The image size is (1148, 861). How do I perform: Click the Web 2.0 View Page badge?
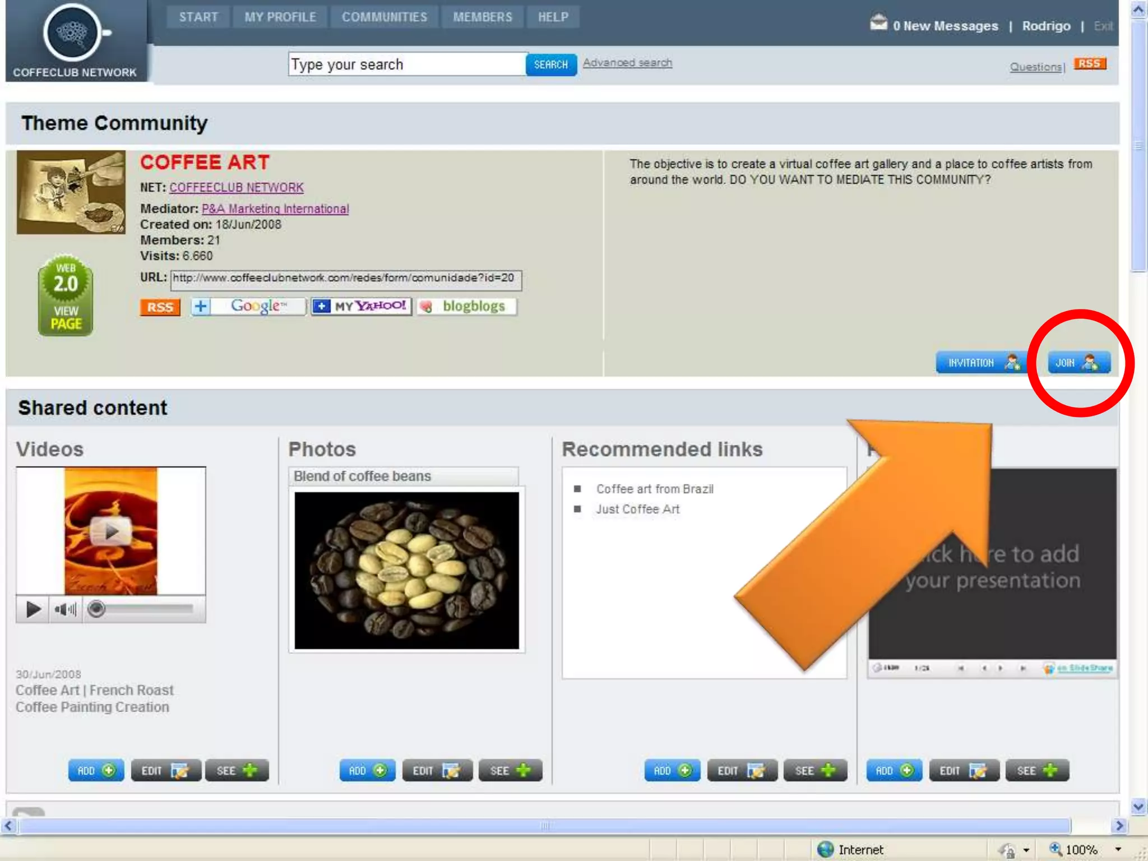coord(66,296)
